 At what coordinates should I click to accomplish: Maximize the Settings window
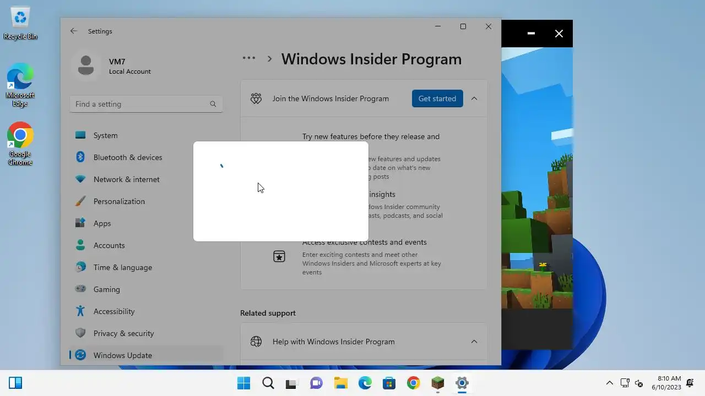click(463, 26)
